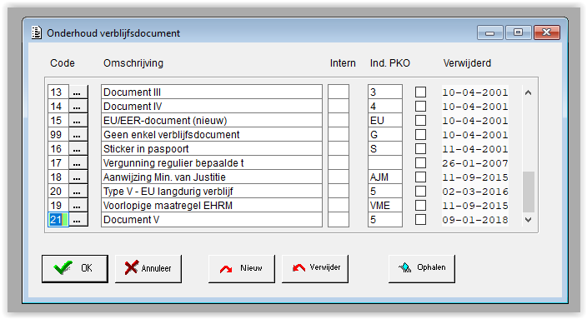The height and width of the screenshot is (319, 587).
Task: Edit description 'Sticker in paspoort'
Action: click(x=212, y=149)
